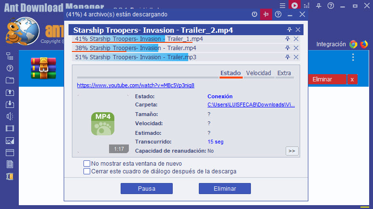The image size is (373, 209).
Task: Pin the Trailer.mp3 download row
Action: 288,57
